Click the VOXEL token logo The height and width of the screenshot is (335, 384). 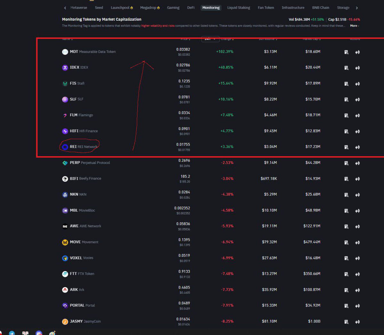click(x=65, y=258)
